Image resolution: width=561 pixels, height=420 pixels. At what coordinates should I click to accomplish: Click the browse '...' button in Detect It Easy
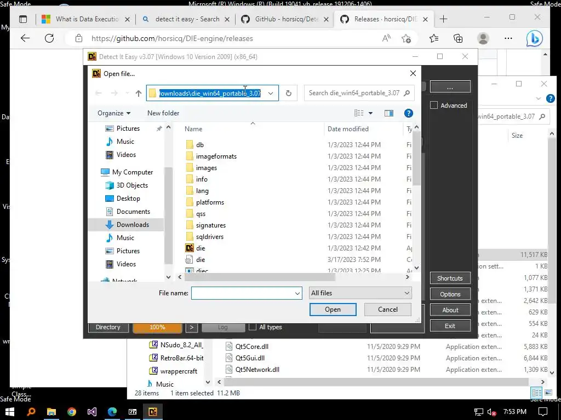pos(450,87)
